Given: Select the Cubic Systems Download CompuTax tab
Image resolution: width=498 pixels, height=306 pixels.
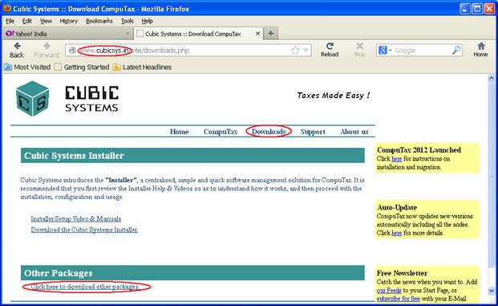Looking at the screenshot, I should pos(199,34).
